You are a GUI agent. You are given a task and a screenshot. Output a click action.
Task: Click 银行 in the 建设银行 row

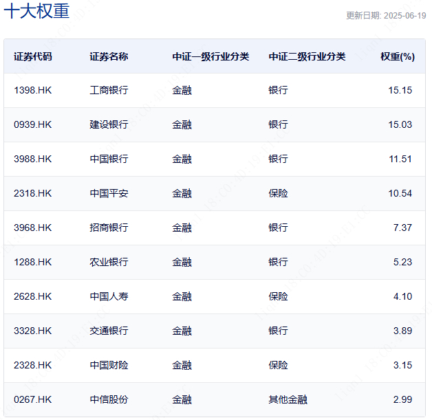(279, 124)
